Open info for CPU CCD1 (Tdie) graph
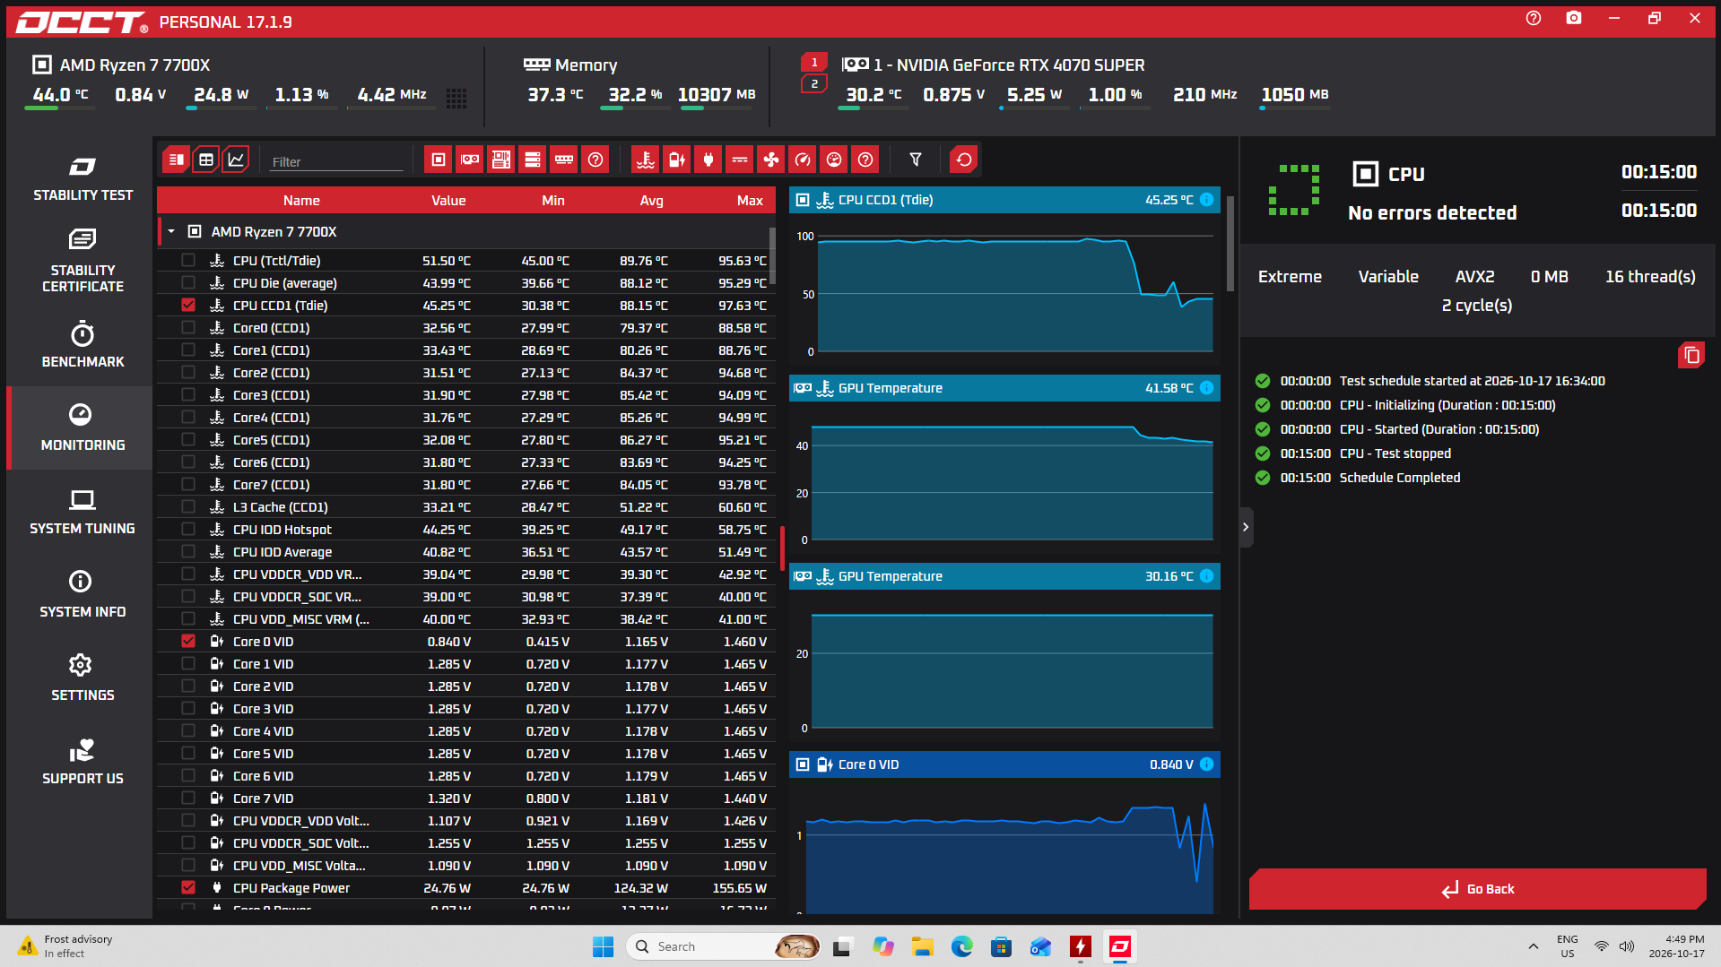 1206,200
